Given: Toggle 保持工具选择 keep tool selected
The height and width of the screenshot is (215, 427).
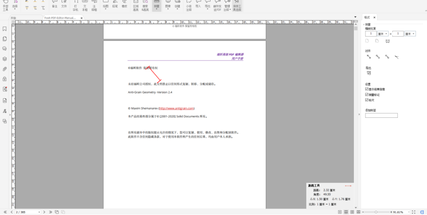Looking at the screenshot, I should [237, 5].
